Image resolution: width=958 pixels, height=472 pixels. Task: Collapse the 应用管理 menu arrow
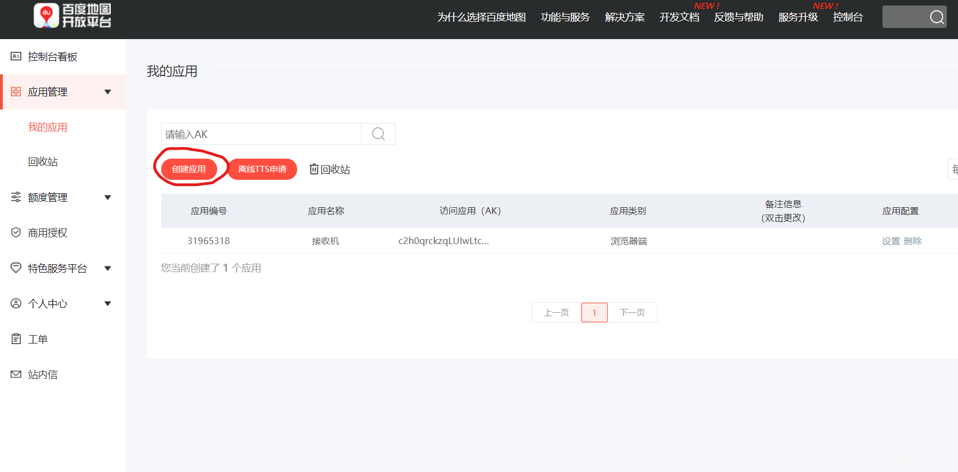[x=108, y=92]
